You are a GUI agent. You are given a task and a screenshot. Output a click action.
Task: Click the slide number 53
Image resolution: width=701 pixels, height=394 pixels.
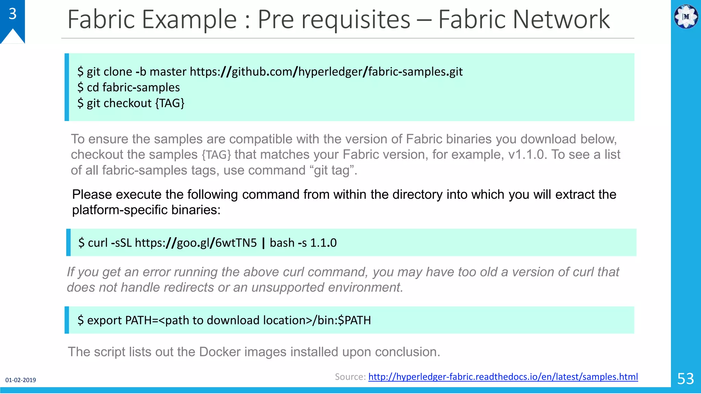686,379
